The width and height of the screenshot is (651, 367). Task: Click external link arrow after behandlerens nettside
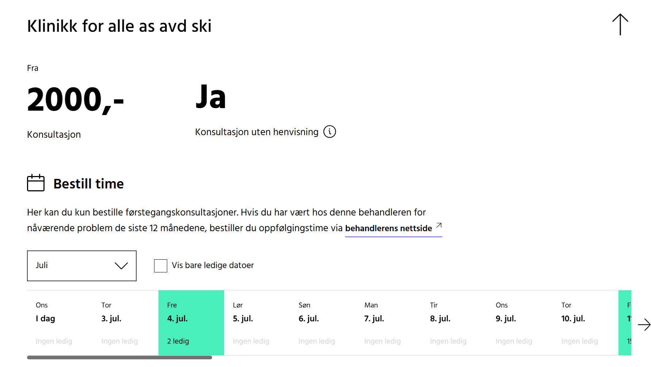click(x=439, y=226)
